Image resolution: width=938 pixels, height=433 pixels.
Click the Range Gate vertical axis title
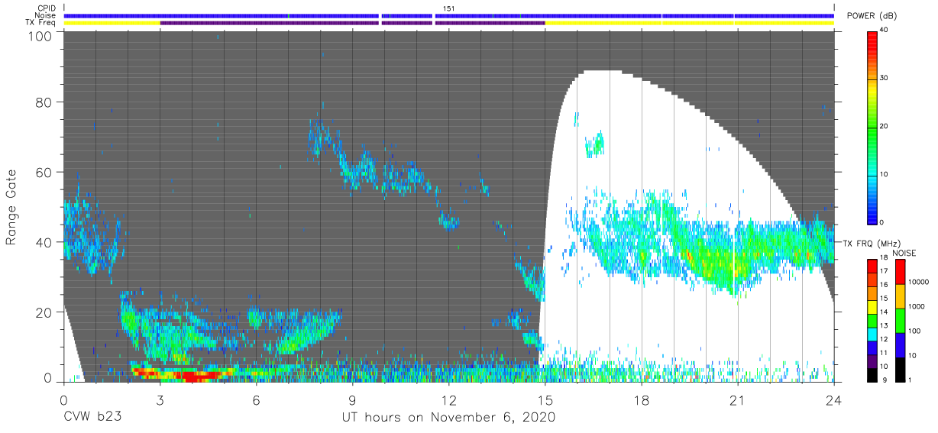coord(11,207)
